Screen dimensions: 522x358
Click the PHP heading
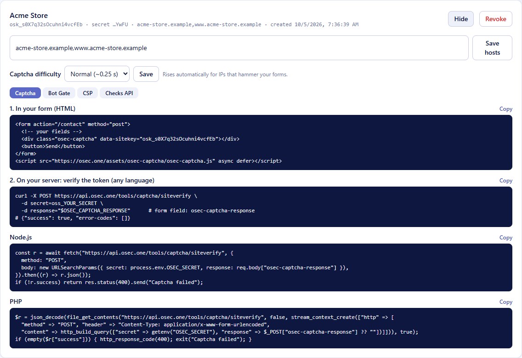tap(16, 301)
